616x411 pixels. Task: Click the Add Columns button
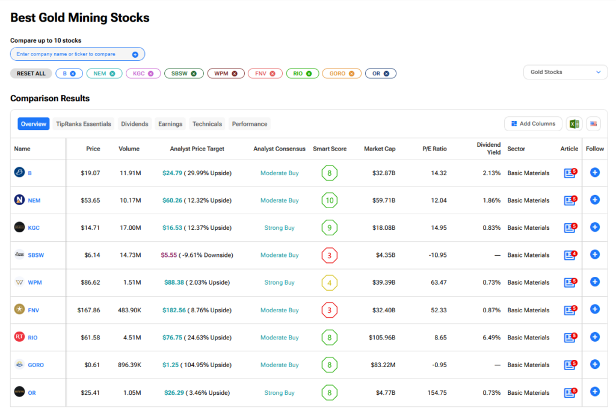click(x=533, y=124)
